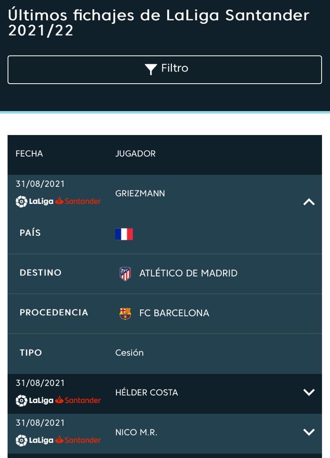Expand the Hélder Costa transfer row
The height and width of the screenshot is (458, 330).
[309, 392]
